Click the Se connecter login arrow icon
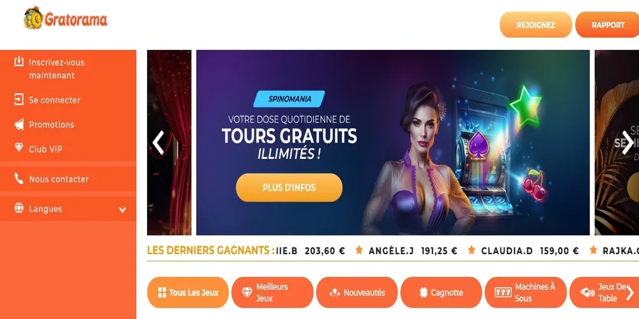This screenshot has height=319, width=639. [x=19, y=100]
